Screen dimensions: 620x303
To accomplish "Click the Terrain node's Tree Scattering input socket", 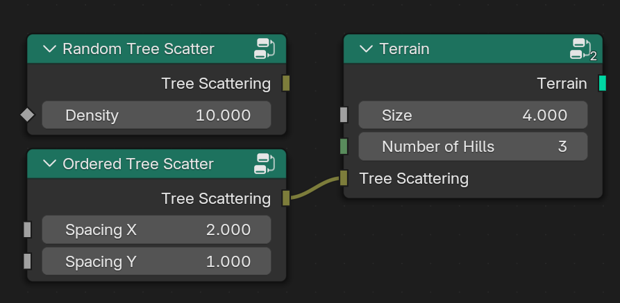I will pos(343,178).
